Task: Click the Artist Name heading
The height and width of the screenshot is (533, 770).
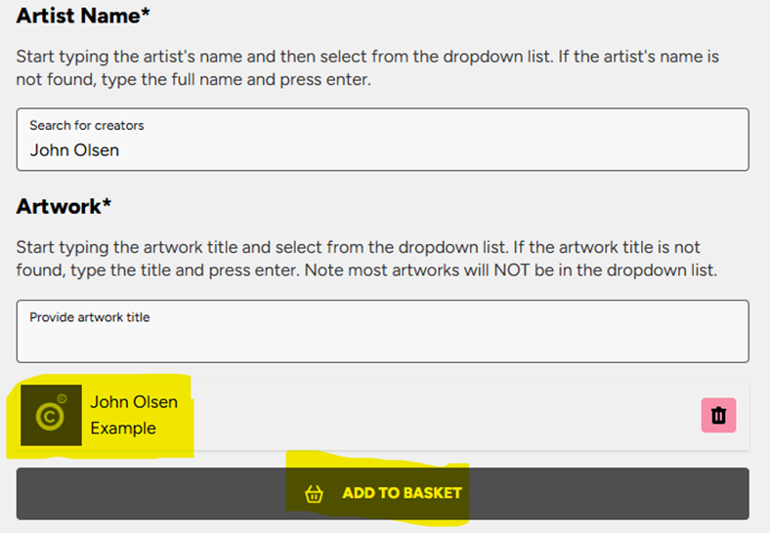Action: tap(83, 16)
